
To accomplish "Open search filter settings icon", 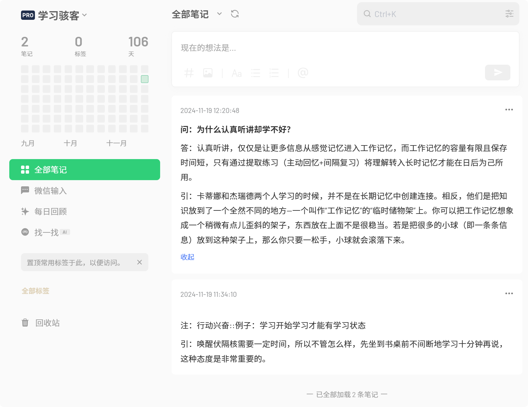I will (x=509, y=14).
